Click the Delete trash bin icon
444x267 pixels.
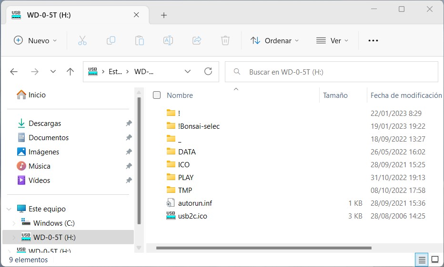(x=225, y=41)
